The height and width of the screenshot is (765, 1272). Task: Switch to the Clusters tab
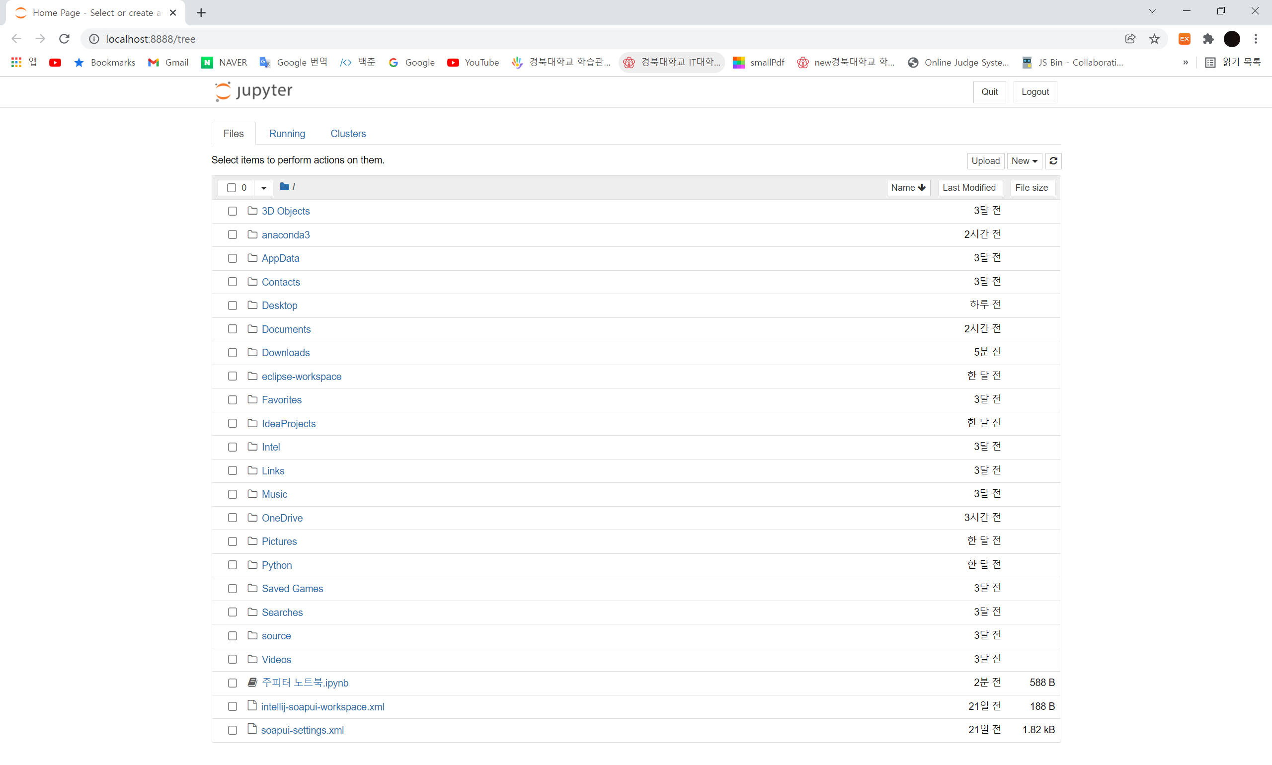pos(348,134)
